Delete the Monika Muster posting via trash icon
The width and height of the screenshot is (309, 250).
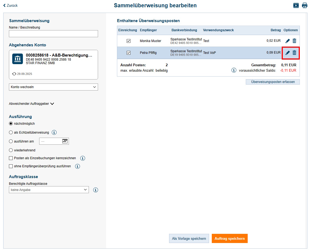click(x=294, y=41)
